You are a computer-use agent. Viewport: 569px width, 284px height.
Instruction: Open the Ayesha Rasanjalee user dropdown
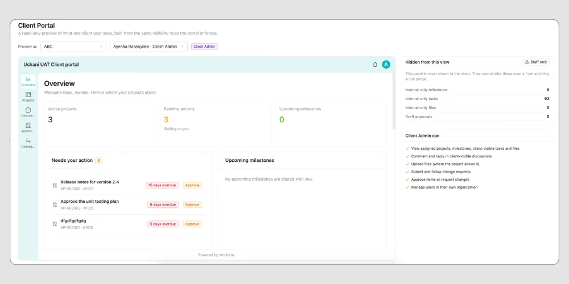[x=149, y=47]
